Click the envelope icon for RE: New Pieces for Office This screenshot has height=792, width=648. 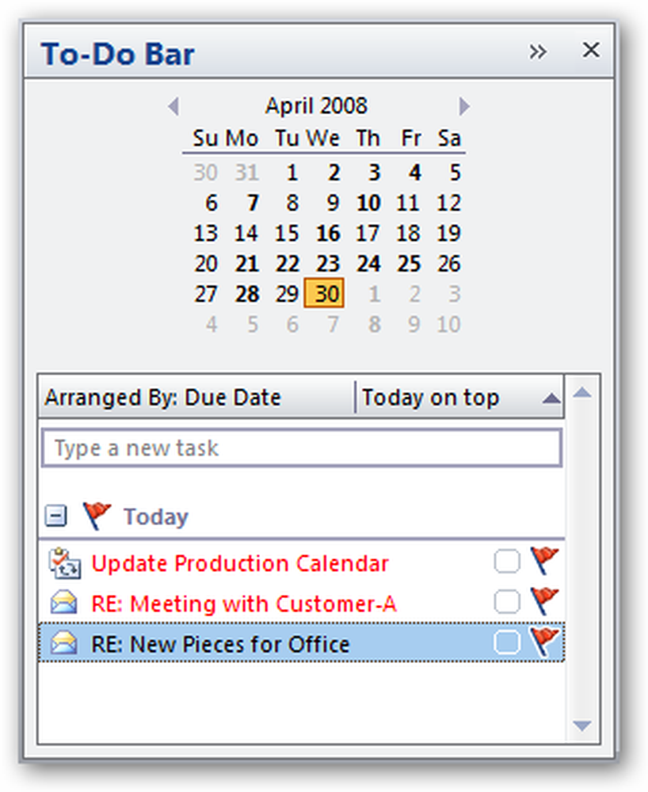tap(63, 643)
